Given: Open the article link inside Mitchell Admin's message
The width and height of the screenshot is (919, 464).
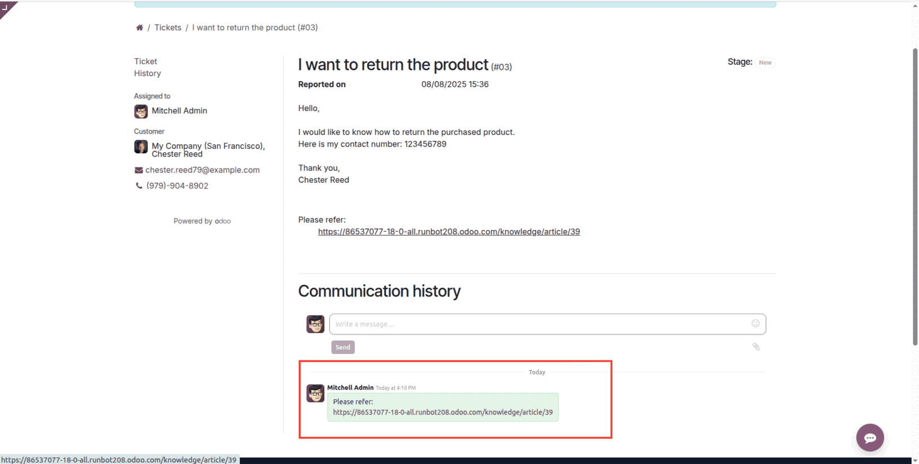Looking at the screenshot, I should coord(443,412).
